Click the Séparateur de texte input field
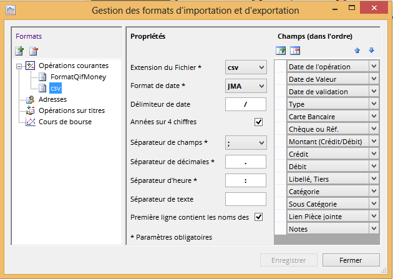Screen dimensions: 393x279 click(245, 199)
